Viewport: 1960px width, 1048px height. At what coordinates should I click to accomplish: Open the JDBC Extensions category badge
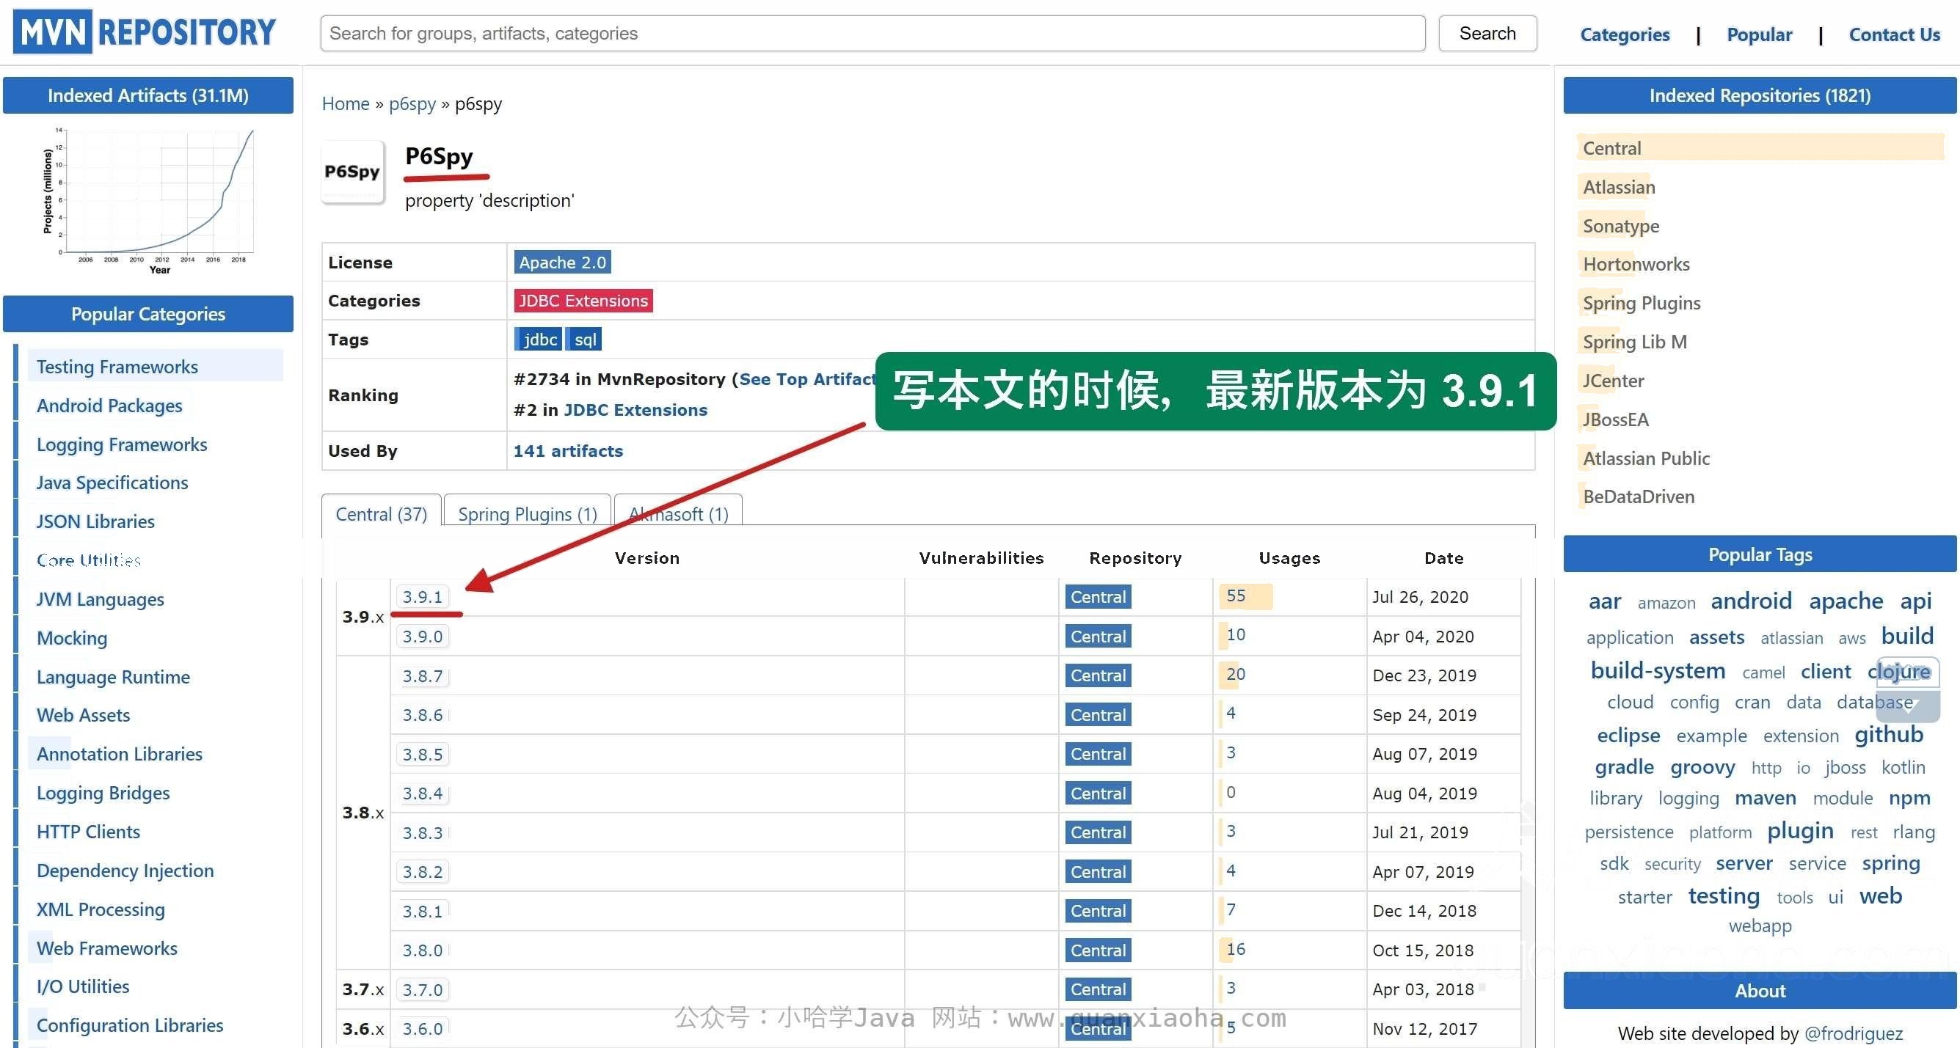pyautogui.click(x=583, y=301)
